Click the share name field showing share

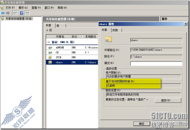pyautogui.click(x=156, y=40)
